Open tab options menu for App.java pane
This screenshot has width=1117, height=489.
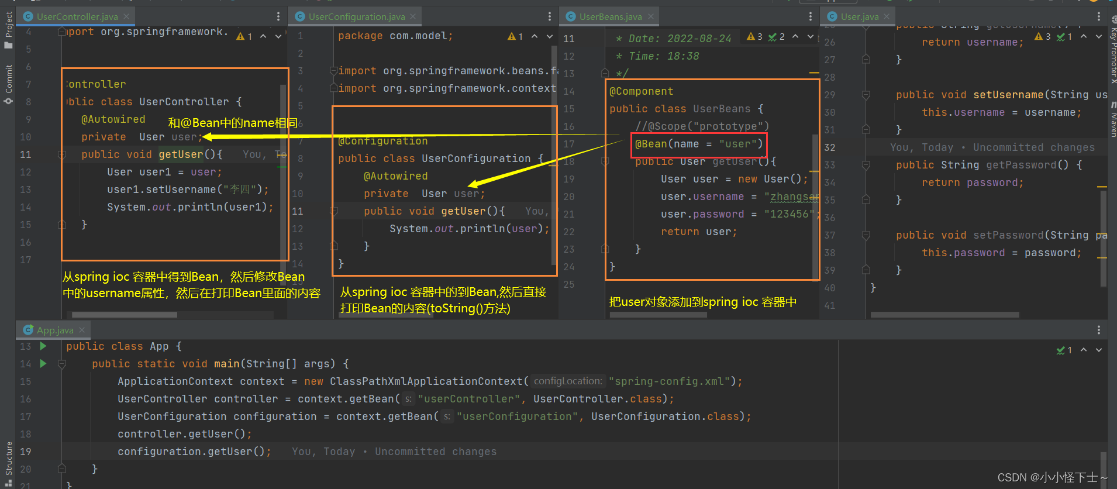click(x=1099, y=330)
